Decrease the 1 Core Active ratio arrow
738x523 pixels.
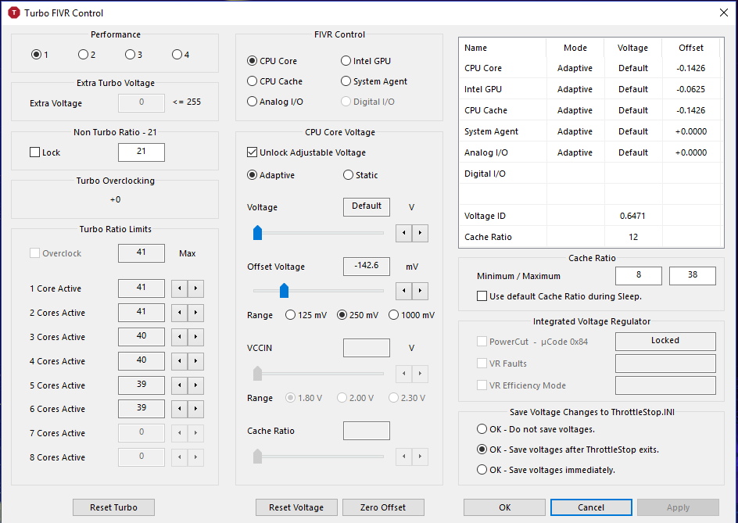tap(179, 288)
